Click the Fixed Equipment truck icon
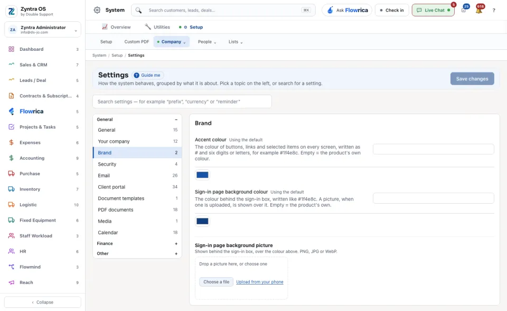 11,220
